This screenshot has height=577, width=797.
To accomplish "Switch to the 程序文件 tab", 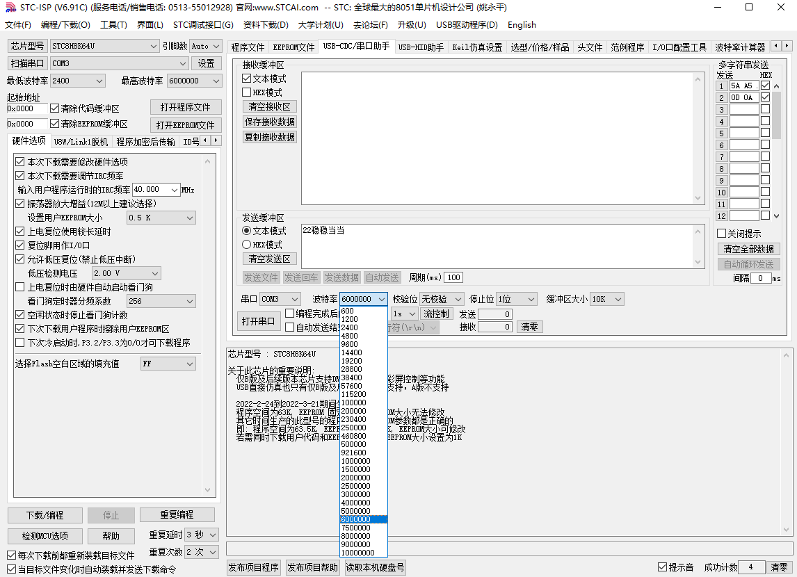I will pyautogui.click(x=248, y=47).
